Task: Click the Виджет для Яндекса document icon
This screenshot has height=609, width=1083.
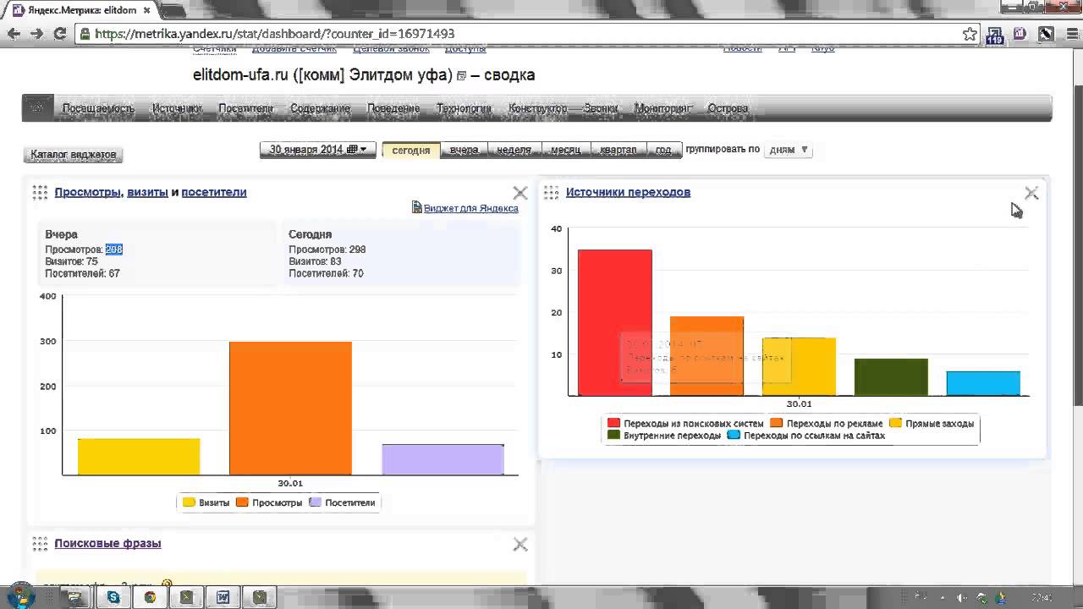Action: pos(417,207)
